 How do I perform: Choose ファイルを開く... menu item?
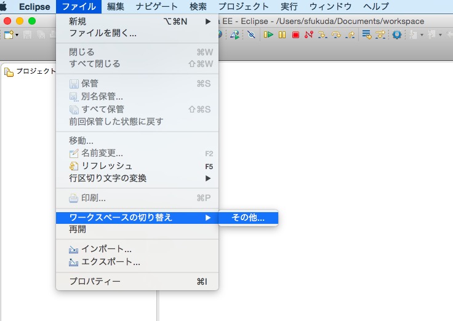click(x=137, y=33)
